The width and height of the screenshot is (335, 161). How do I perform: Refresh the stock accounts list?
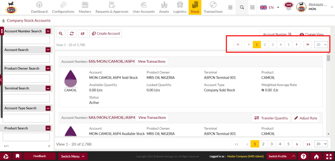click(72, 34)
